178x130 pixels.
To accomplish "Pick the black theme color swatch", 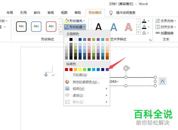I will (x=71, y=39).
